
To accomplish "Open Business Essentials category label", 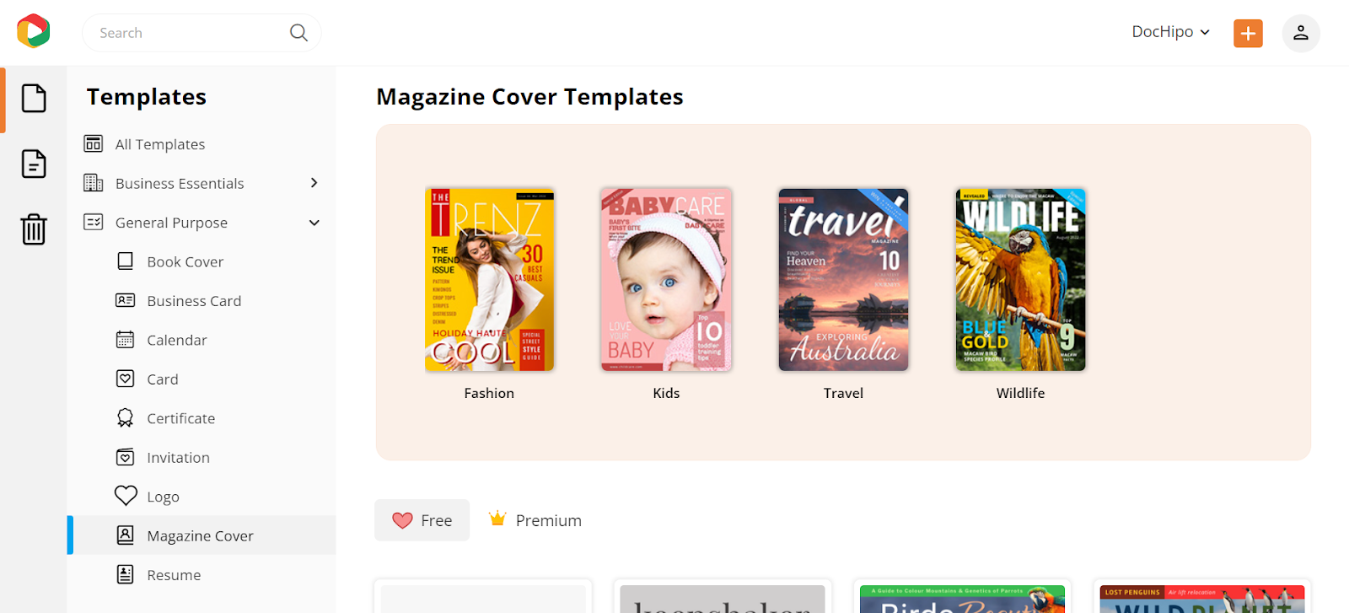I will pyautogui.click(x=180, y=183).
